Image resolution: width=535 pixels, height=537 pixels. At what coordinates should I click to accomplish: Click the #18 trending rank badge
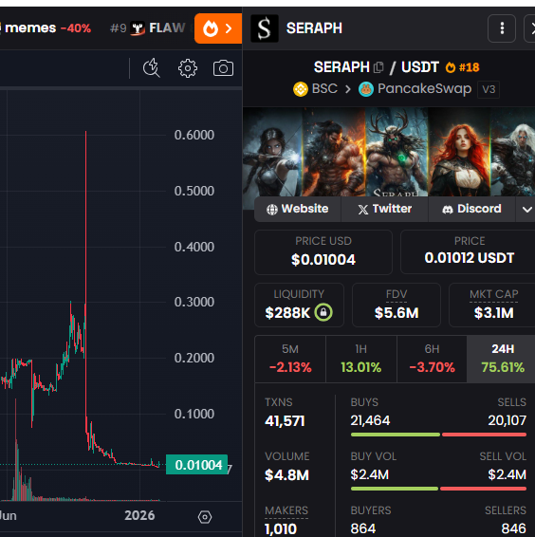point(462,67)
